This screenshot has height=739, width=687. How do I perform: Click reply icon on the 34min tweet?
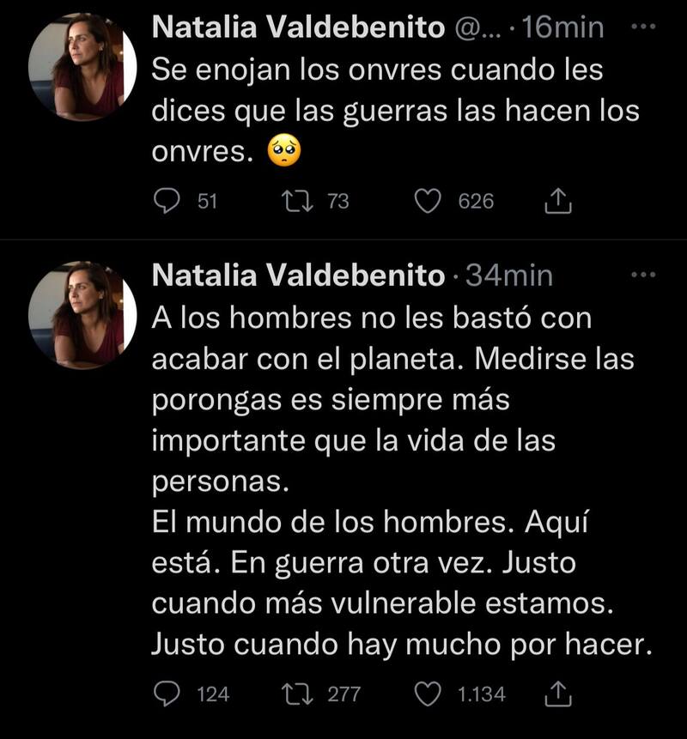164,693
